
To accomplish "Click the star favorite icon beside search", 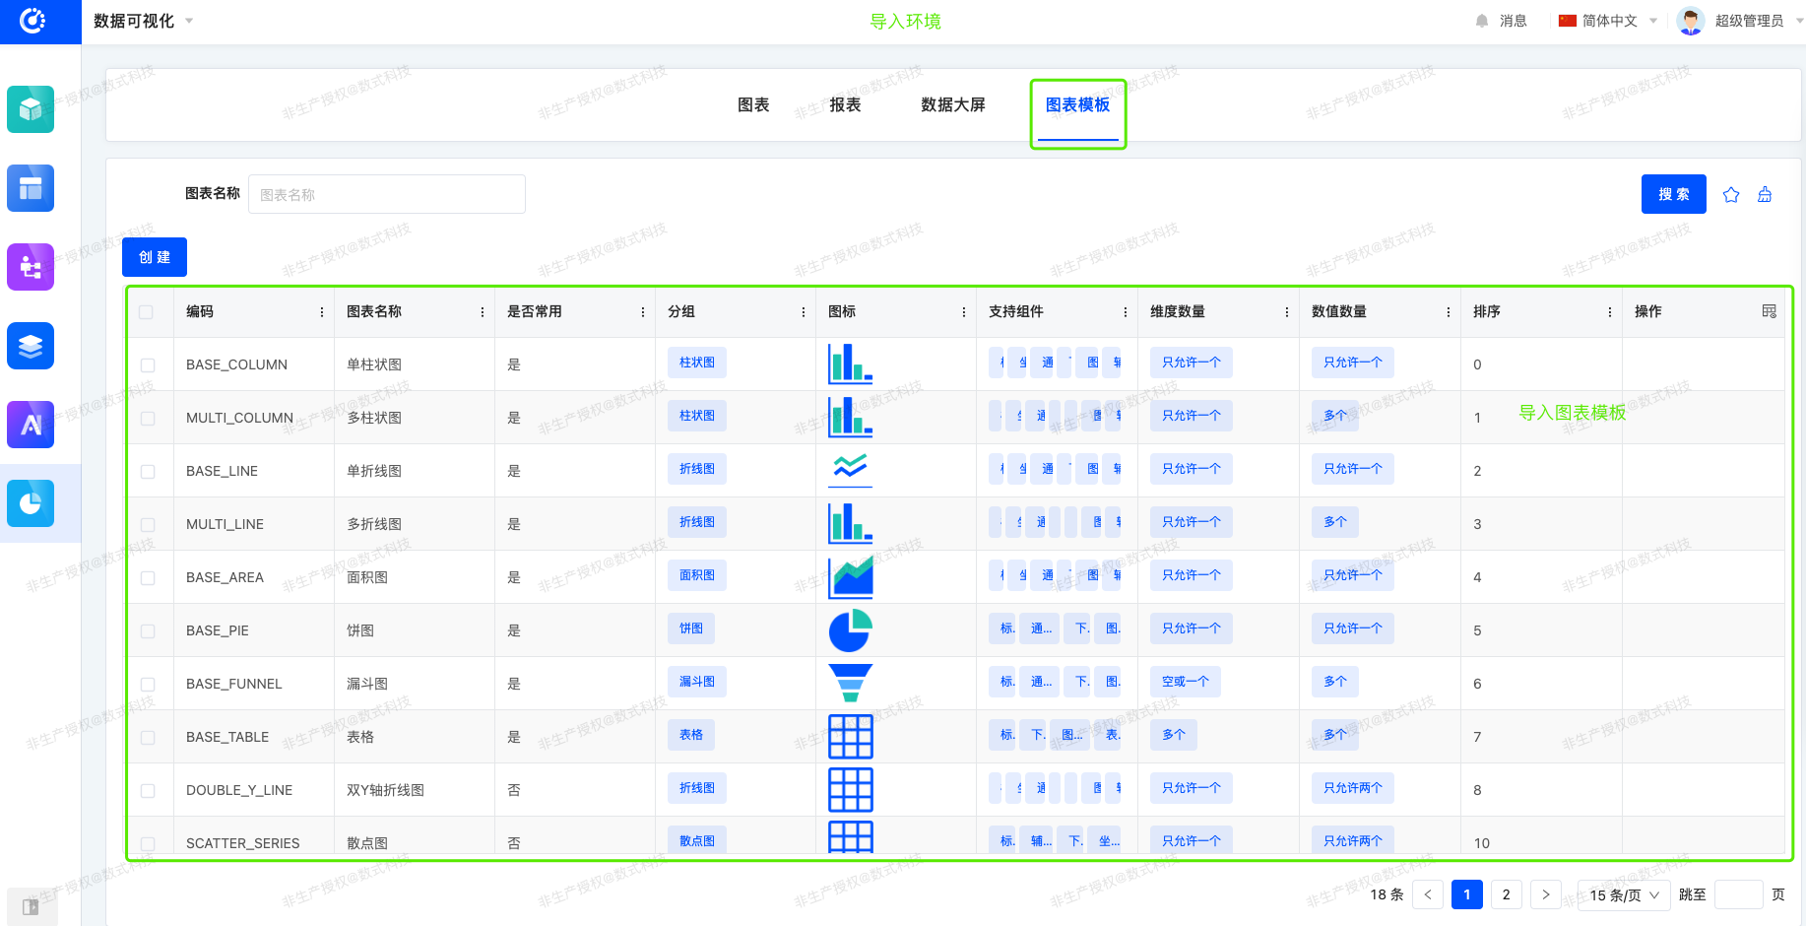I will pyautogui.click(x=1731, y=194).
